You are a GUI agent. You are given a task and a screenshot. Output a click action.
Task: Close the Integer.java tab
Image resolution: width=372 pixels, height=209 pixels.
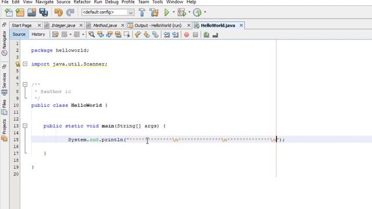coord(81,25)
